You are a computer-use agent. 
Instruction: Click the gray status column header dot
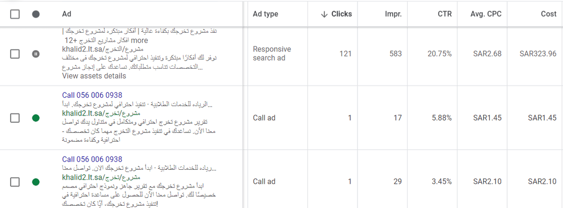click(35, 14)
